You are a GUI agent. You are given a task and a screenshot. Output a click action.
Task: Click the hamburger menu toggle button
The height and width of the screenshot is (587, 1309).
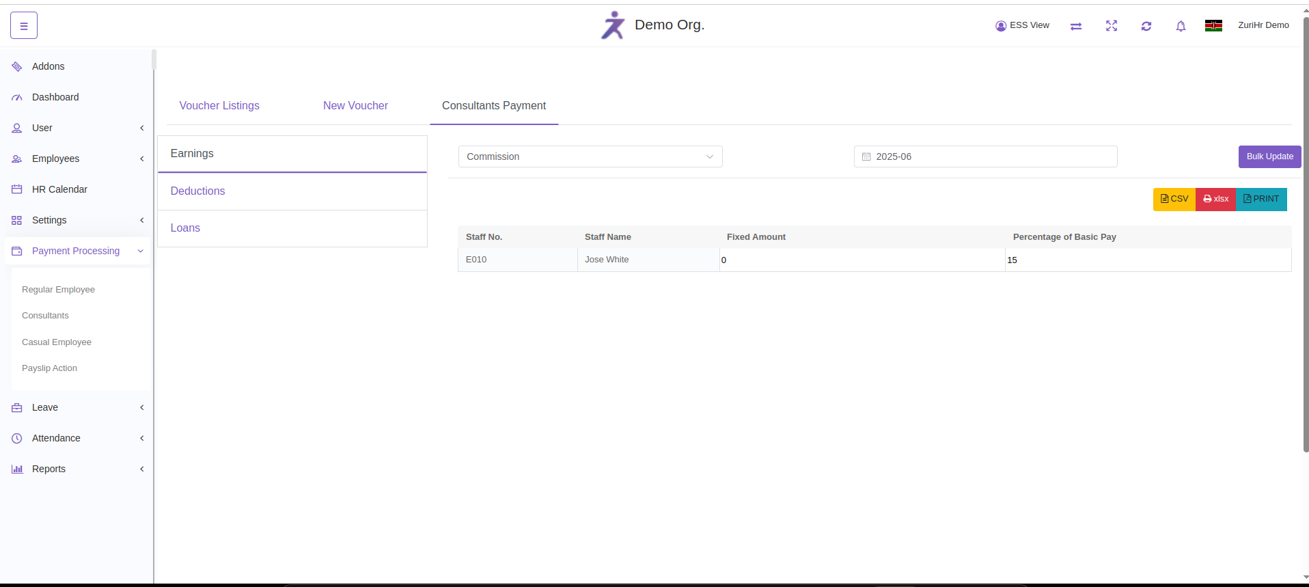click(24, 26)
